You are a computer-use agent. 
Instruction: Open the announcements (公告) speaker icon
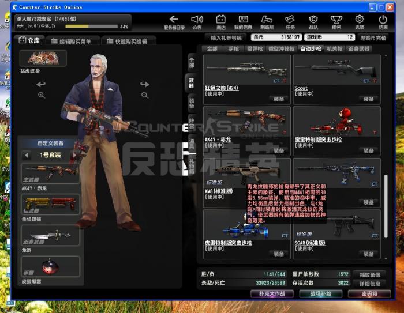point(197,22)
